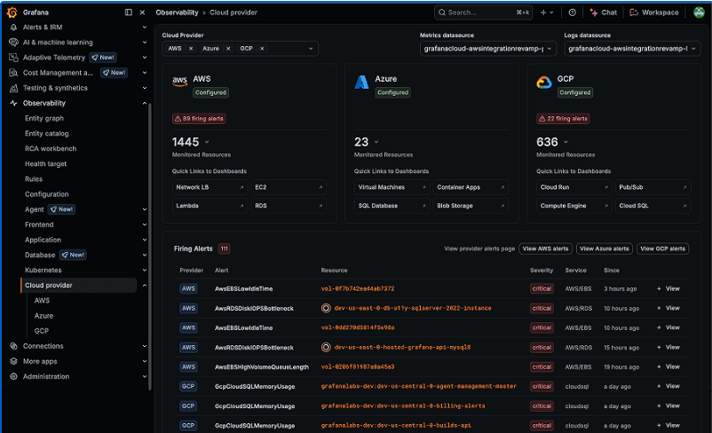Expand the 636 monitored resources chevron
Viewport: 712px width, 433px height.
click(x=566, y=142)
